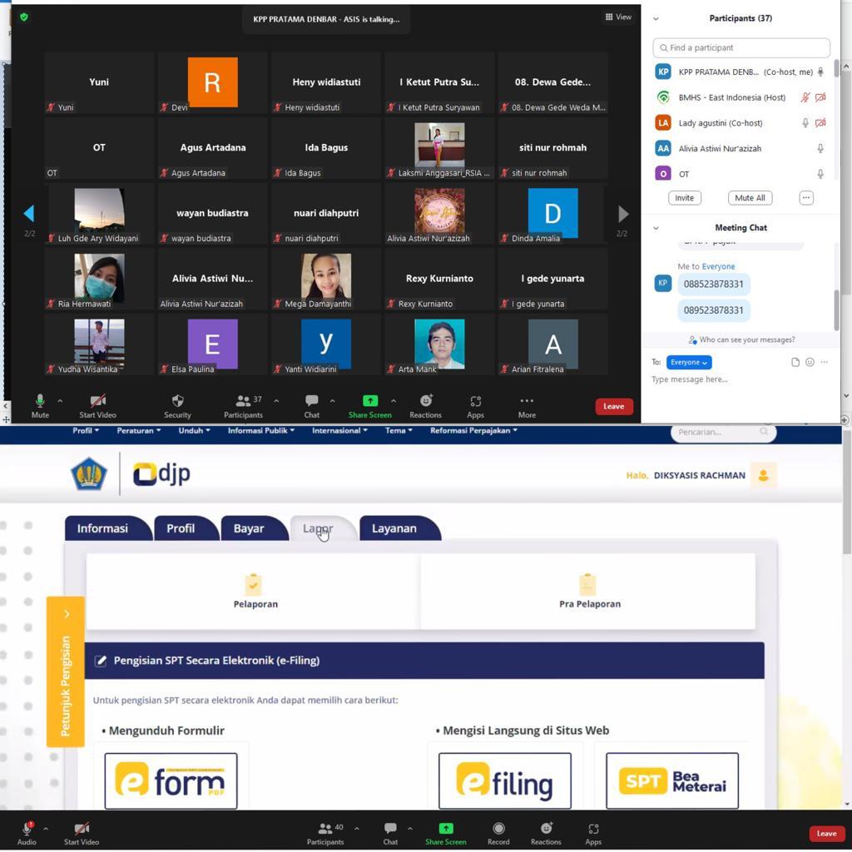Screen dimensions: 852x852
Task: Open the Reactions emoji panel
Action: point(425,401)
